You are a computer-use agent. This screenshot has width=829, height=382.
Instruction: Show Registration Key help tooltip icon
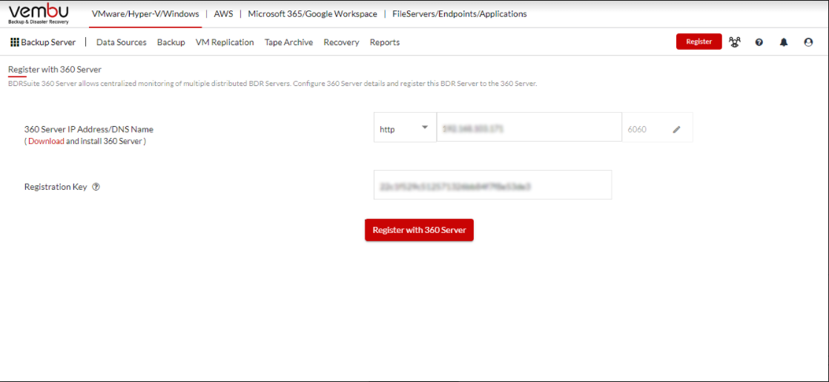pos(96,187)
